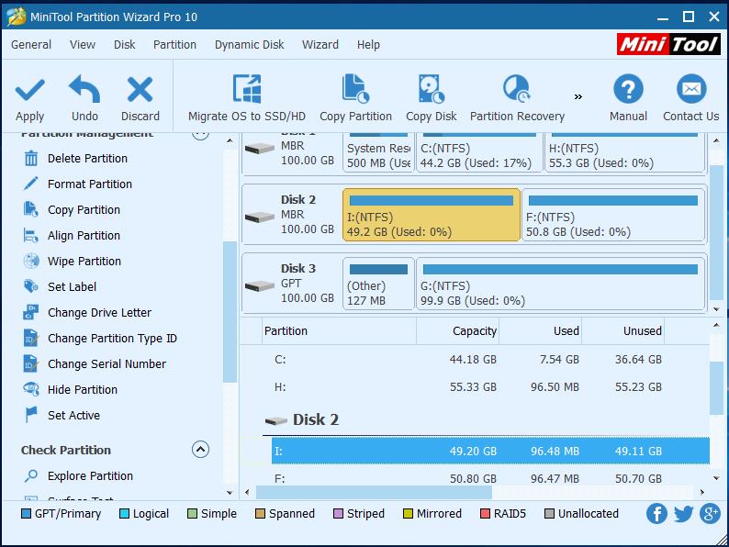Sort by the Partition column header

tap(339, 331)
